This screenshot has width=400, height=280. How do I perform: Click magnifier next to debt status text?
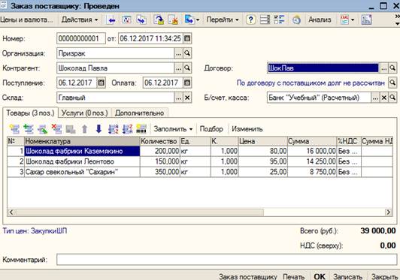coord(392,83)
